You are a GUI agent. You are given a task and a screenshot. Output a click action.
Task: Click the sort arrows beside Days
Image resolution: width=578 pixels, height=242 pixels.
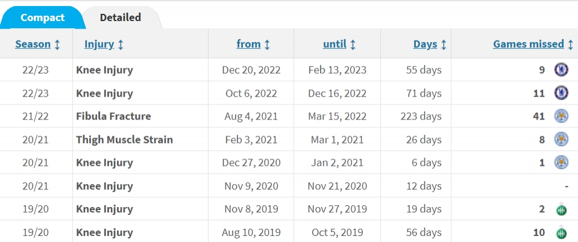pyautogui.click(x=444, y=45)
